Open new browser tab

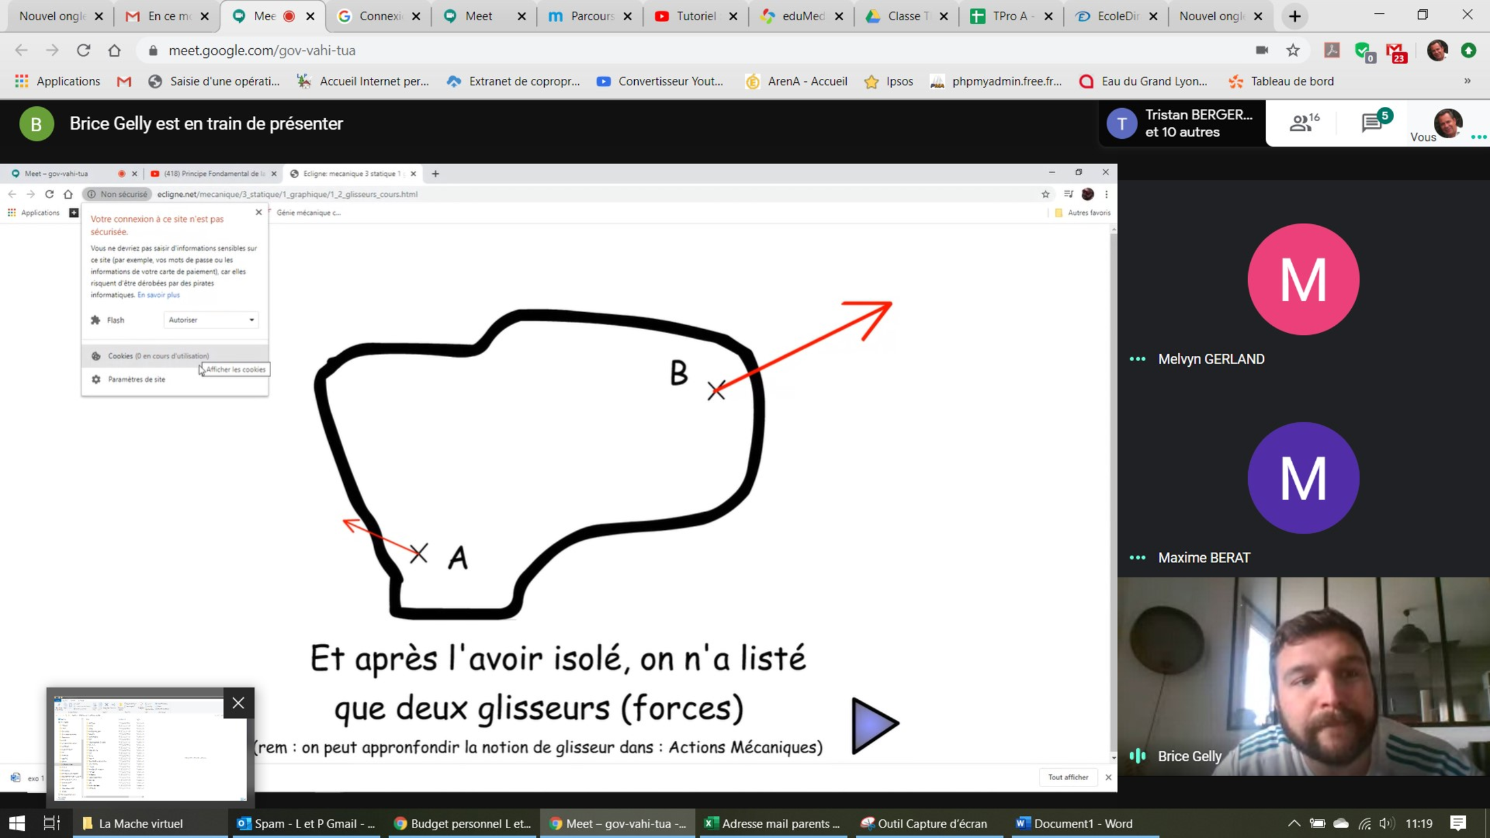(x=1295, y=16)
